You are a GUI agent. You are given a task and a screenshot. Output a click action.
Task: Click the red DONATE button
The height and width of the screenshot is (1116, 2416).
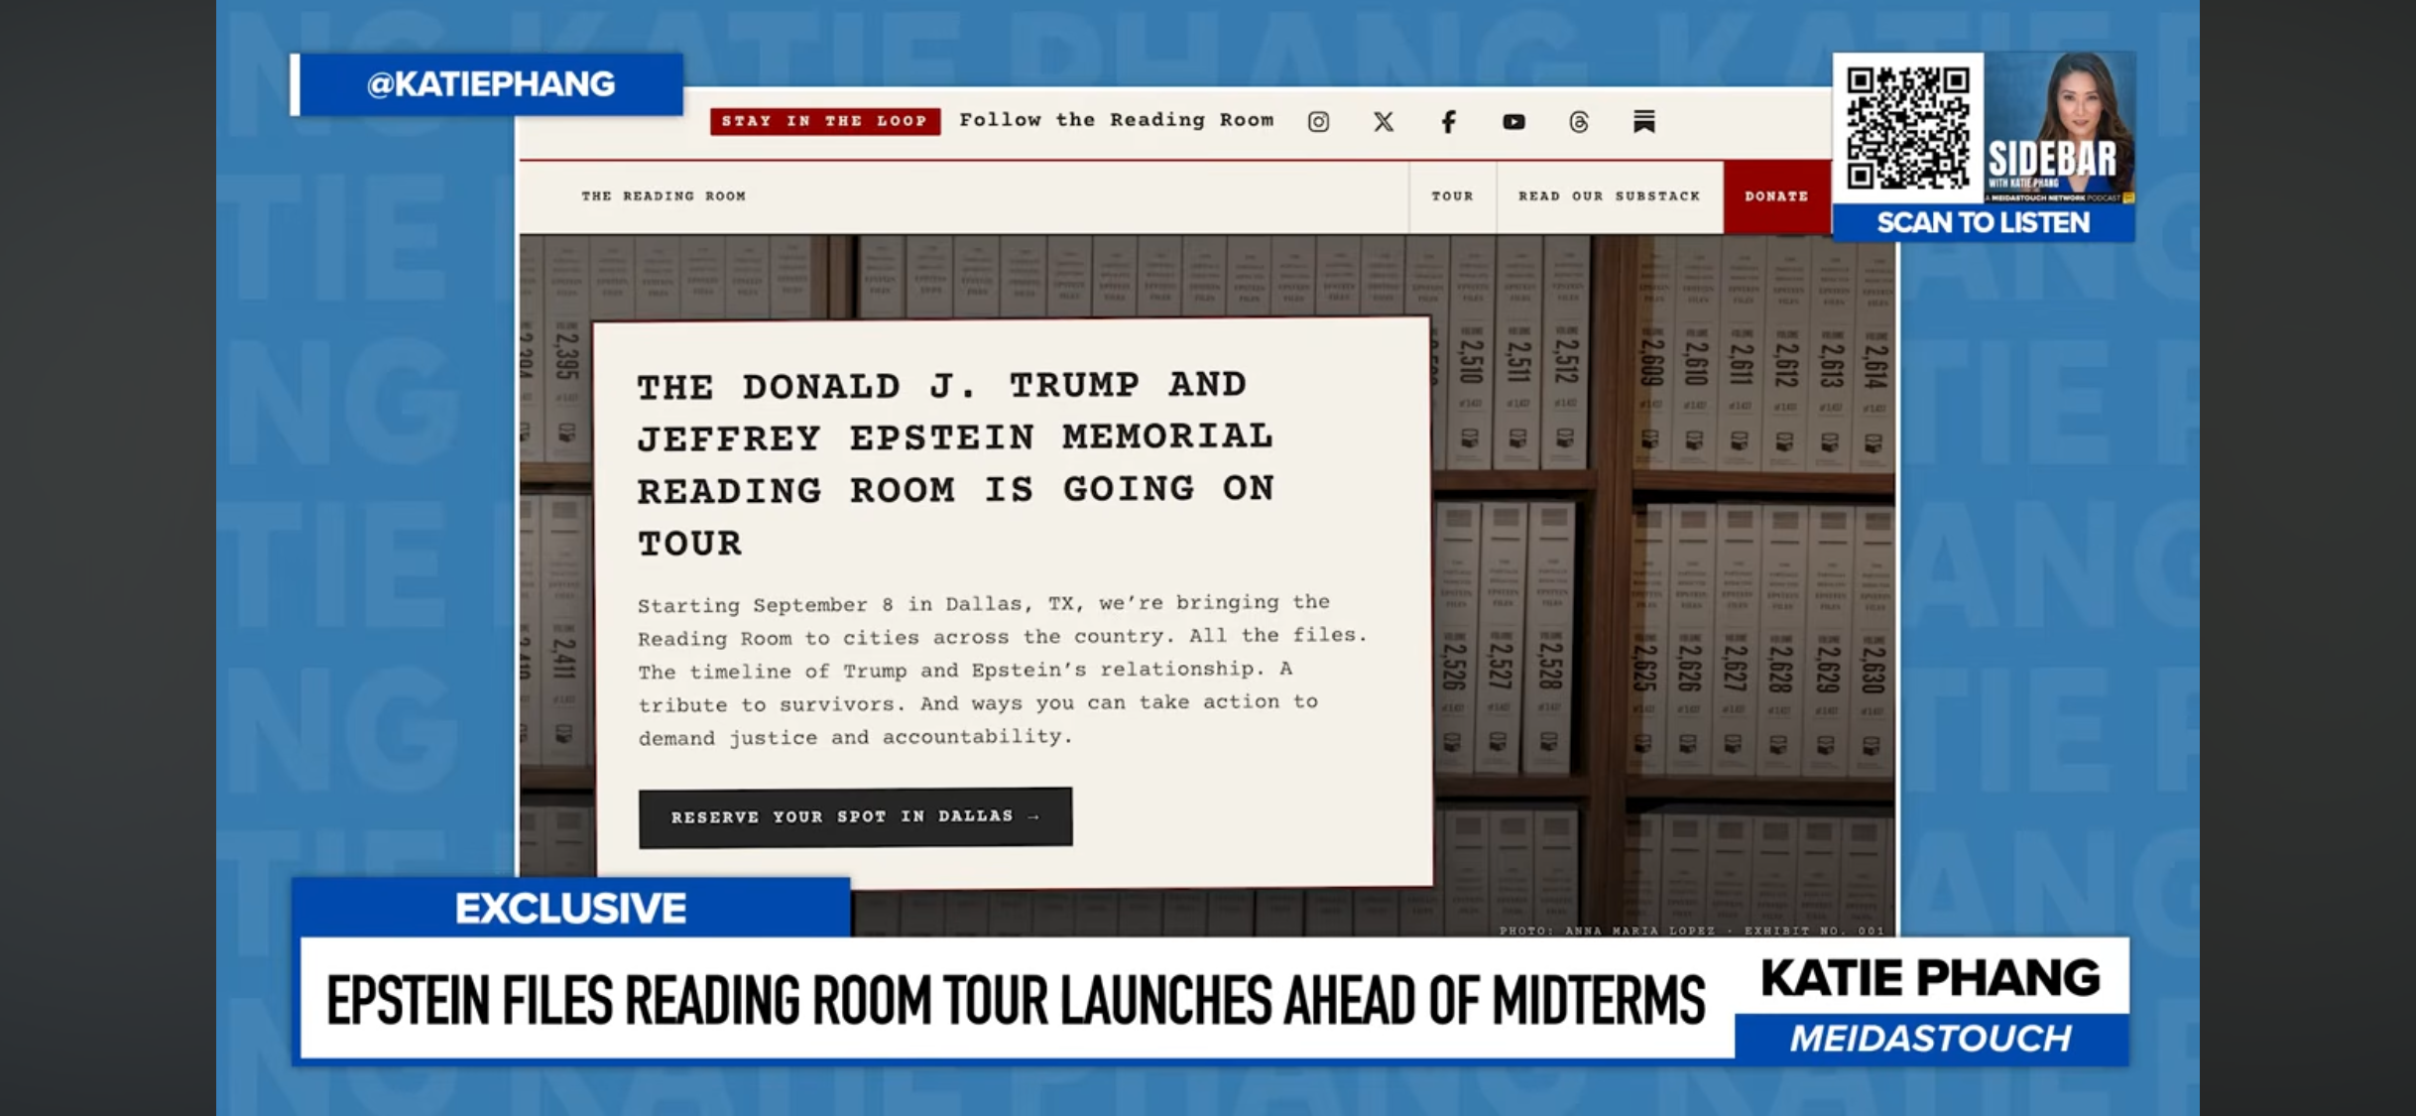click(1776, 196)
